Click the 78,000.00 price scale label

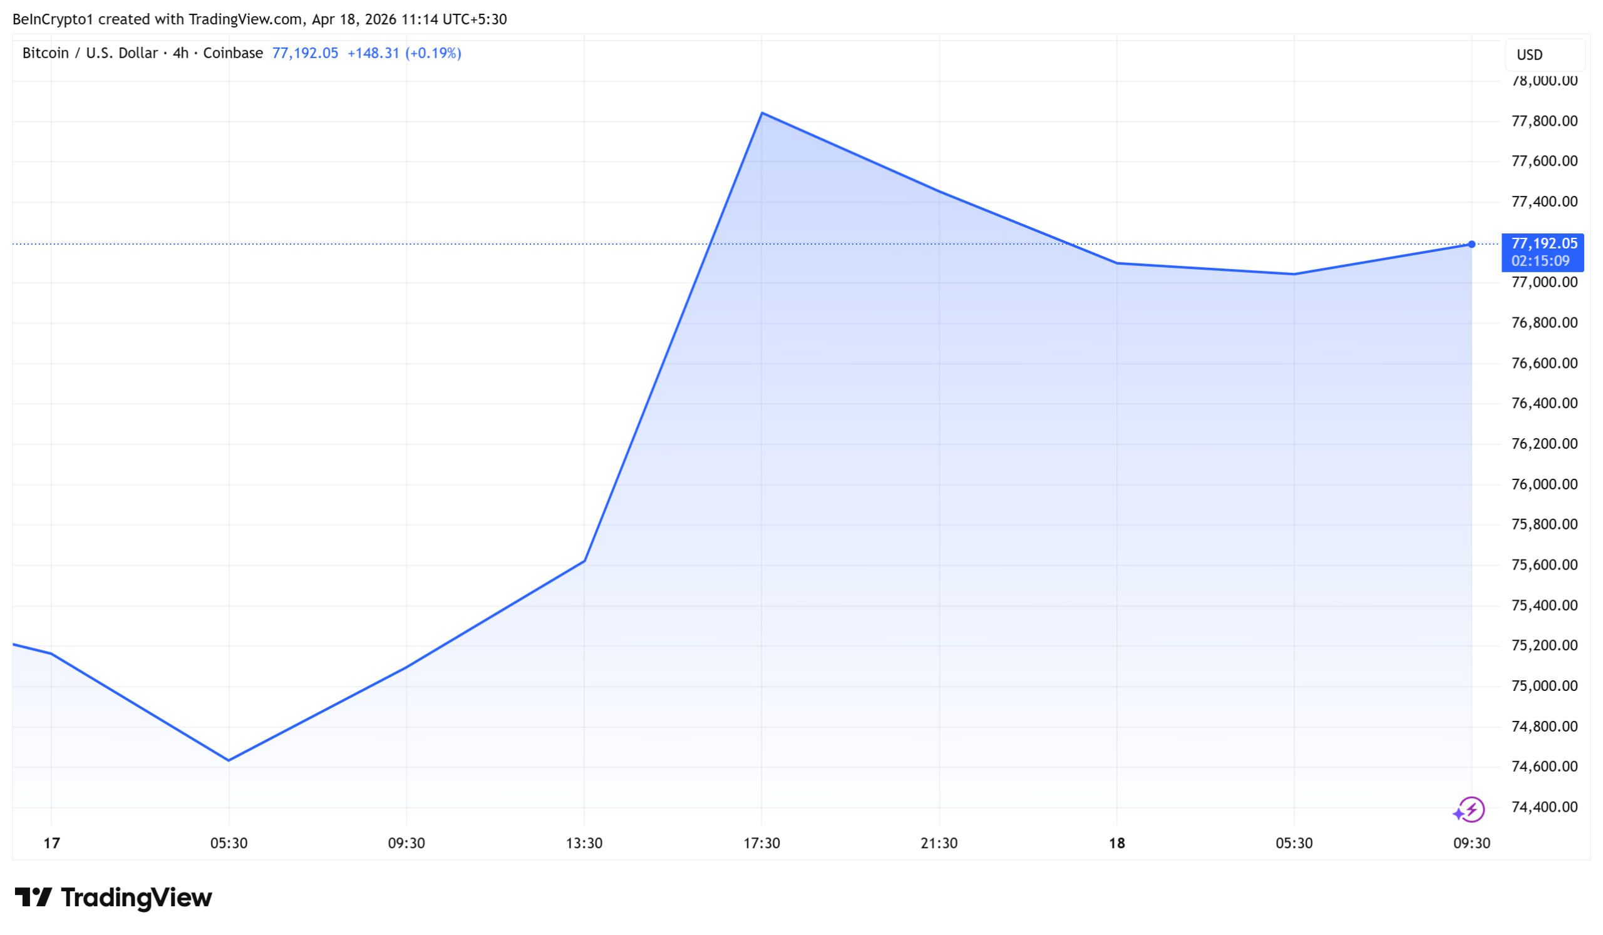click(x=1544, y=81)
